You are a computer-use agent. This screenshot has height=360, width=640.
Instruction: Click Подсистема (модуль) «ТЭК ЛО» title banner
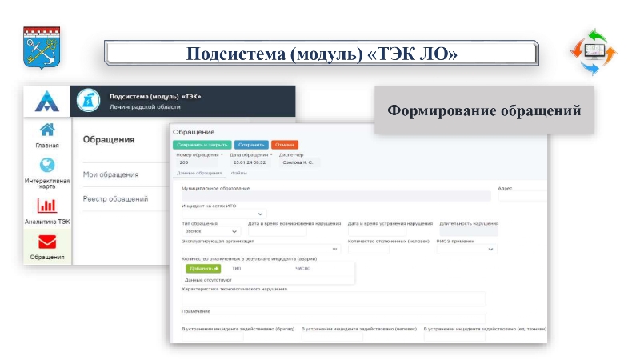coord(322,53)
